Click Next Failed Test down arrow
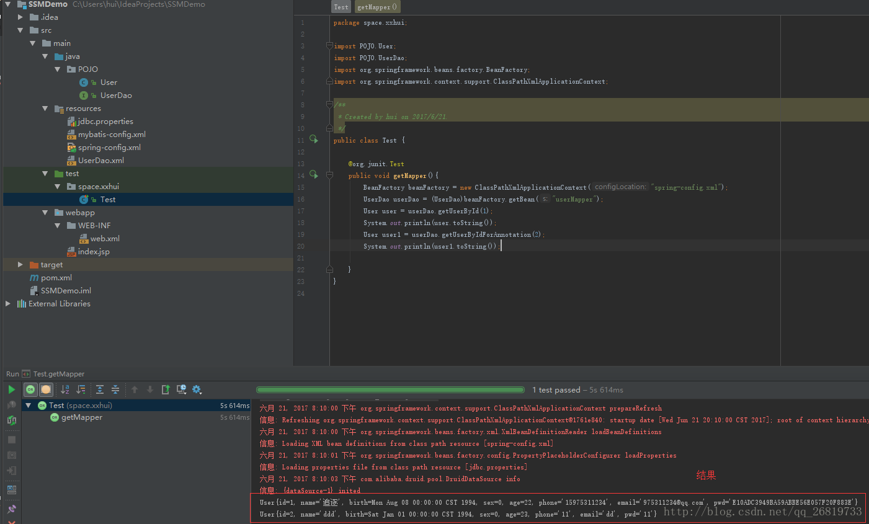The height and width of the screenshot is (524, 869). (150, 389)
